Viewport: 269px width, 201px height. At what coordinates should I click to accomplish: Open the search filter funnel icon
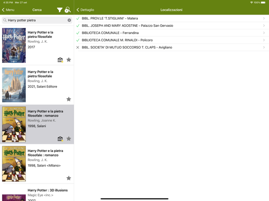59,10
